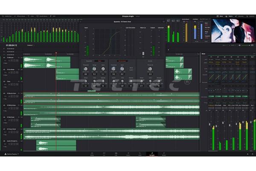Image resolution: width=256 pixels, height=171 pixels.
Task: Toggle the Compressor section in Dynamics
Action: (x=122, y=61)
